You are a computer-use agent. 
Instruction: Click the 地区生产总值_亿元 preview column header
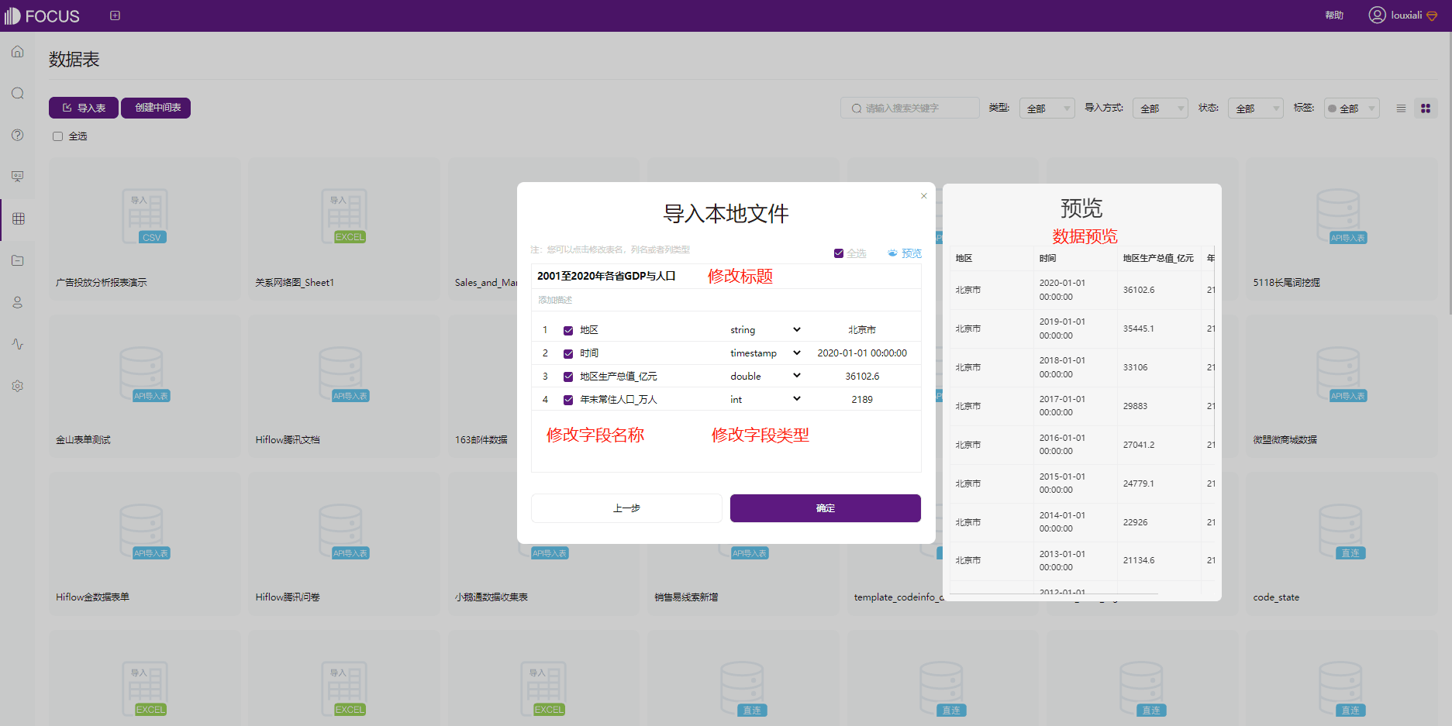(1158, 258)
